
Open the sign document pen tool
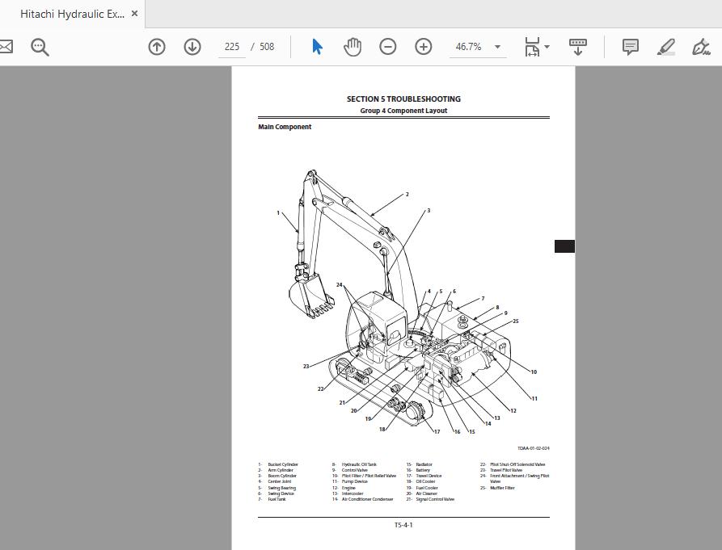701,47
